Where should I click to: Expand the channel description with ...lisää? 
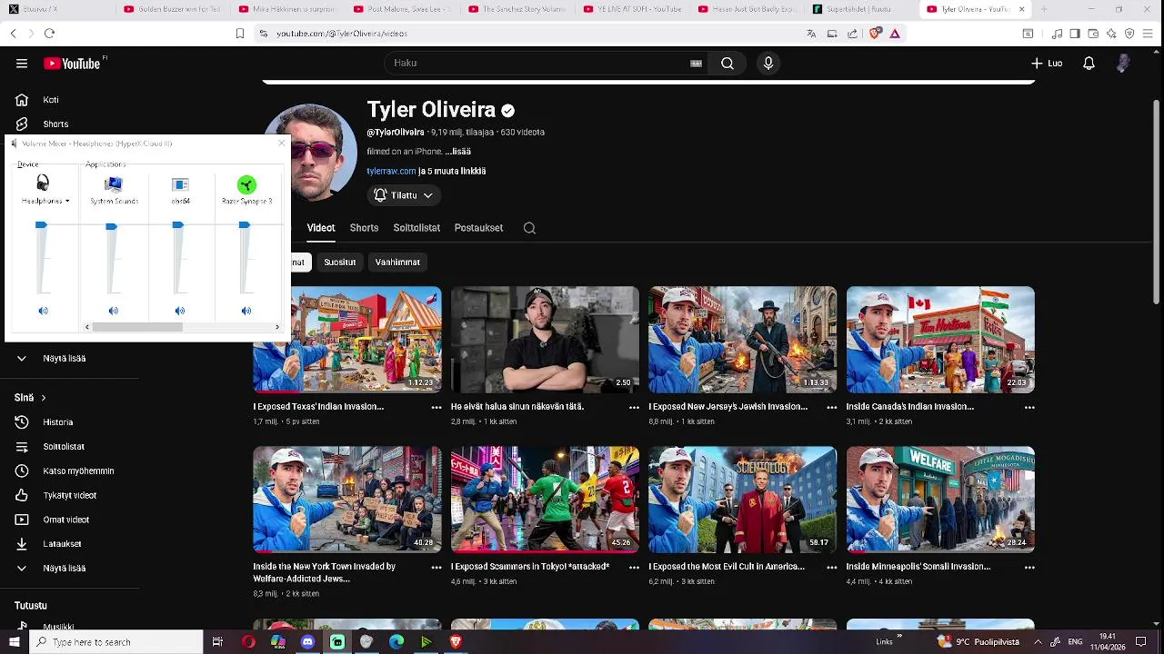457,152
